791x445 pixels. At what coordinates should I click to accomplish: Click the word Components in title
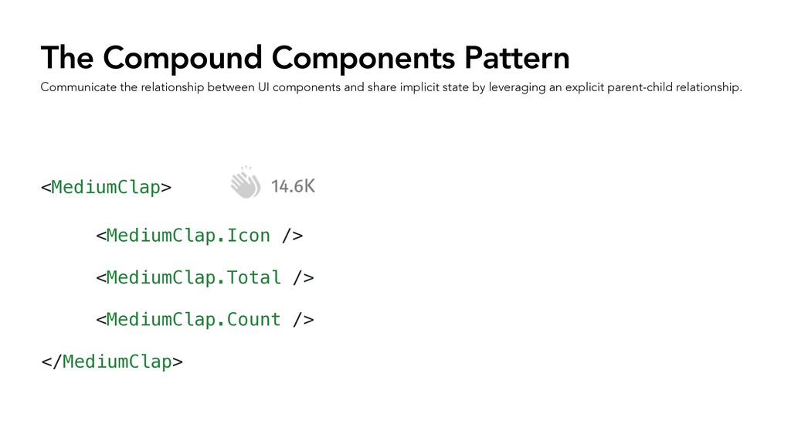coord(363,58)
